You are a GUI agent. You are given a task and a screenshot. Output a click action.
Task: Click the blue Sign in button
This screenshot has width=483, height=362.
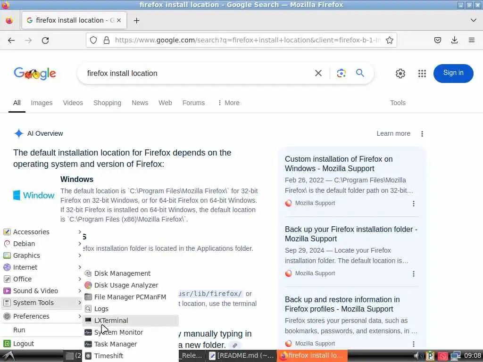pyautogui.click(x=453, y=73)
